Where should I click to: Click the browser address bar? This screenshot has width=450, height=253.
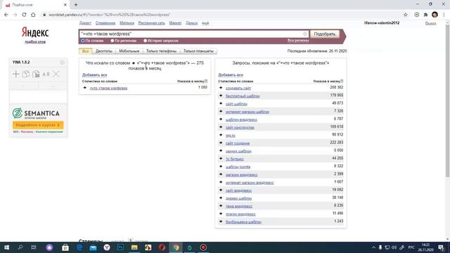(x=221, y=15)
